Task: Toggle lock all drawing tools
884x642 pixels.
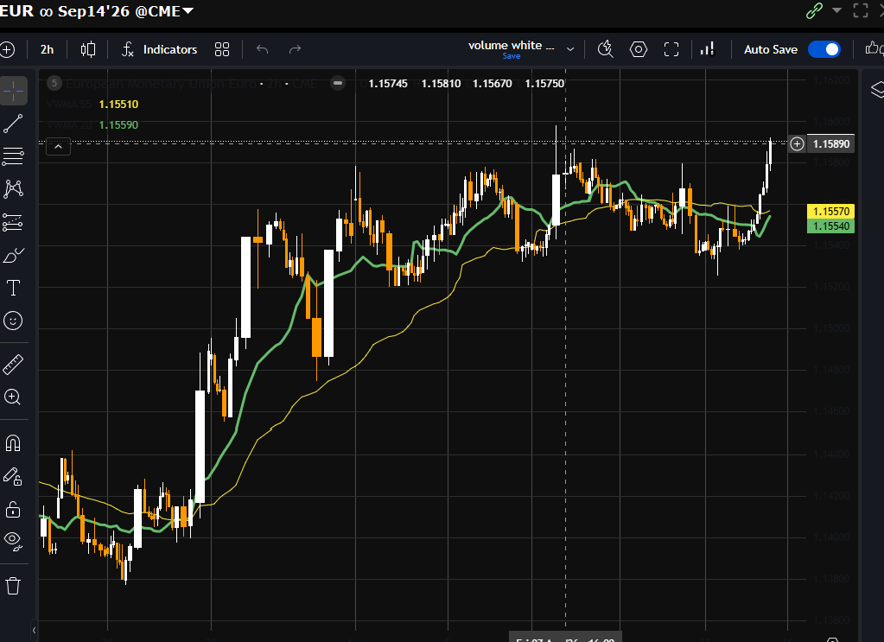Action: pos(13,510)
